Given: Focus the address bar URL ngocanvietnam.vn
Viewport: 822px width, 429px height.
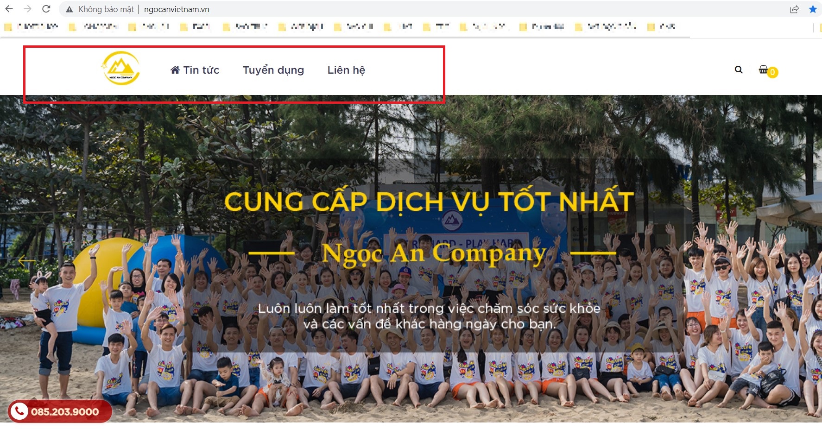Looking at the screenshot, I should tap(177, 9).
